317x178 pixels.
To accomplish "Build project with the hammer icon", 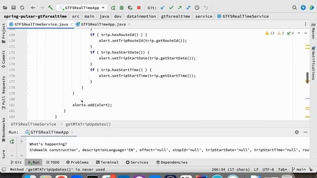I will [51, 8].
